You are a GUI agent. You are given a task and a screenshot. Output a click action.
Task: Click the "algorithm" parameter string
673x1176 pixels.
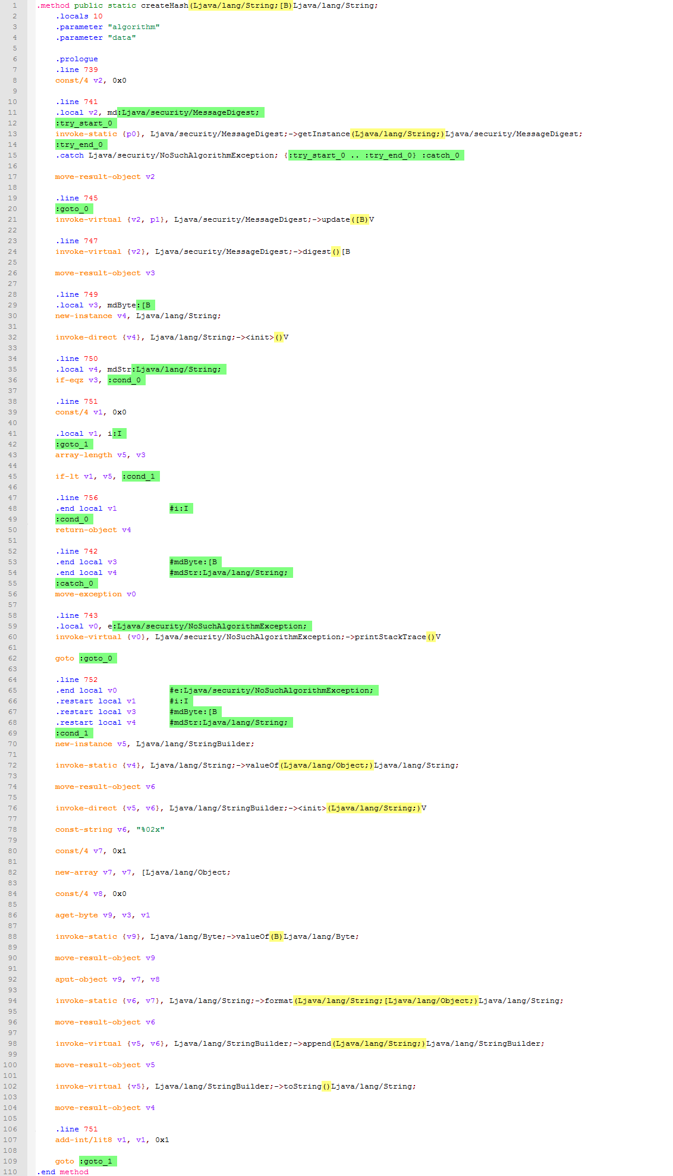click(x=134, y=27)
